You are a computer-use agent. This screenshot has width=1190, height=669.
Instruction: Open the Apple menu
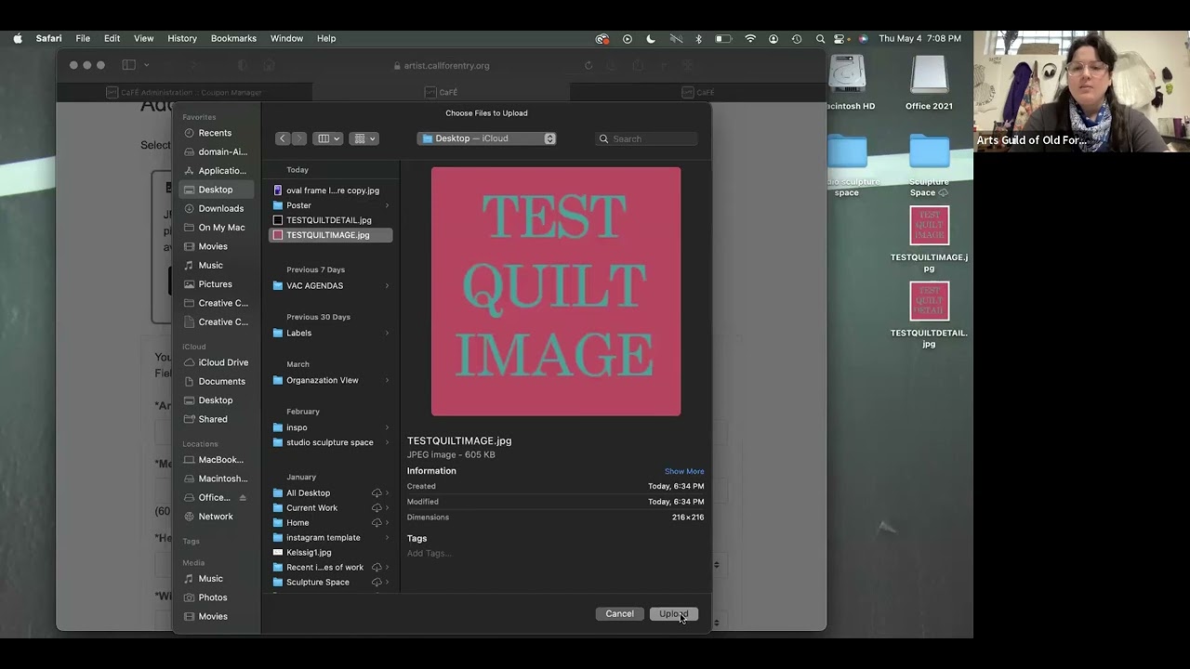18,38
